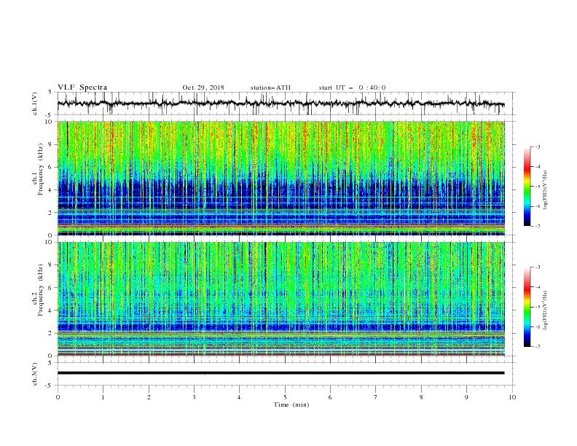Click the log(PSD) label beside the ch.1 color bar
577x446 pixels.
tap(545, 190)
